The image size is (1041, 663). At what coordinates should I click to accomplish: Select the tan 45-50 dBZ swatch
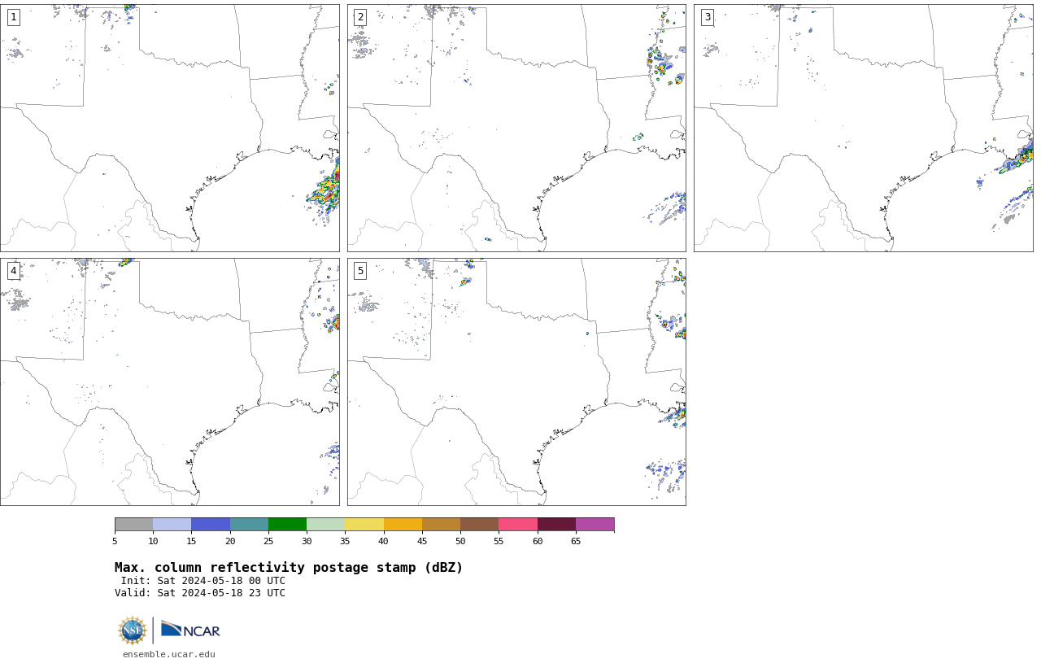pyautogui.click(x=441, y=525)
